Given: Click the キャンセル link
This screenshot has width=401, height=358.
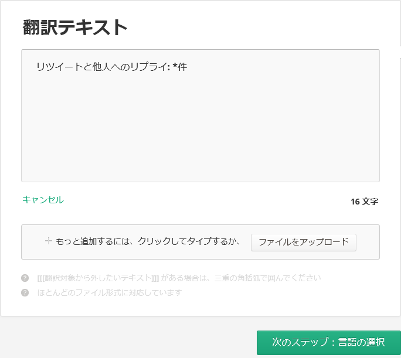Looking at the screenshot, I should pyautogui.click(x=43, y=200).
